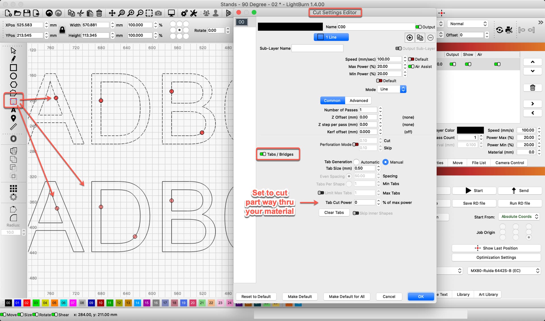Switch to Common tab
The width and height of the screenshot is (545, 321).
coord(332,101)
